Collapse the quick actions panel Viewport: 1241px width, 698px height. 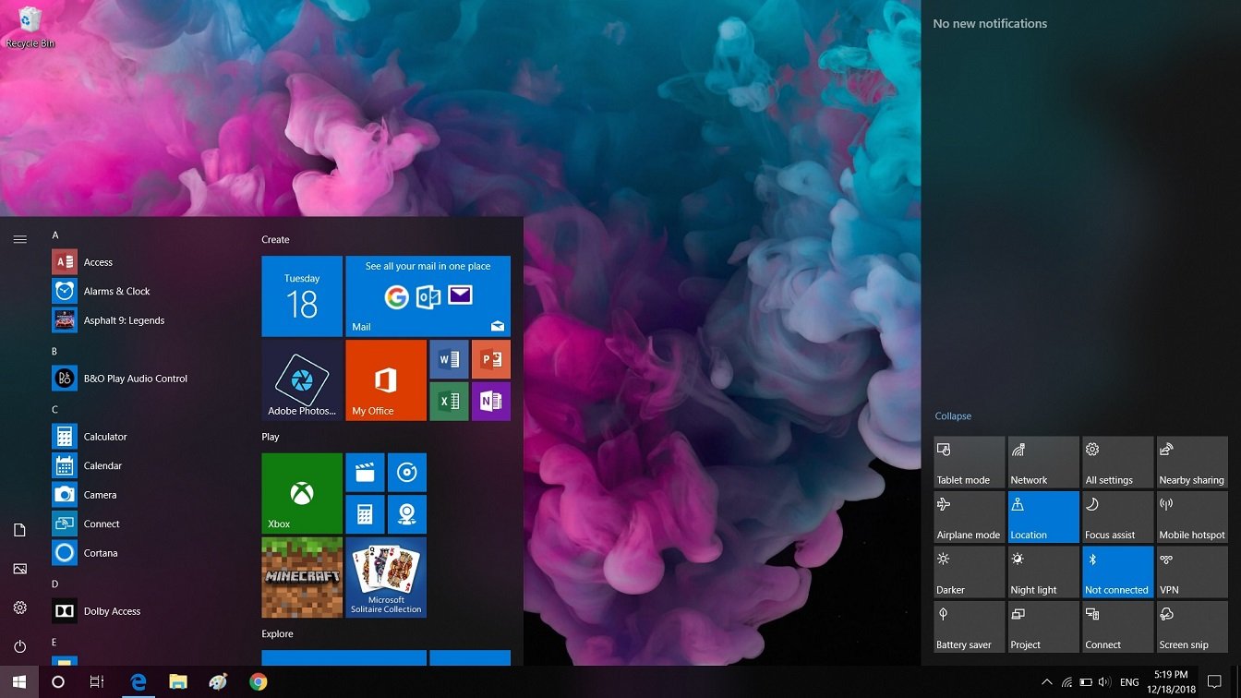pos(953,415)
